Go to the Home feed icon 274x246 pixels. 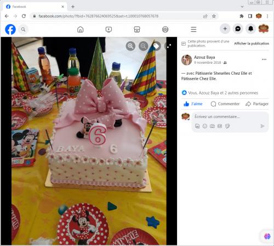pos(81,29)
